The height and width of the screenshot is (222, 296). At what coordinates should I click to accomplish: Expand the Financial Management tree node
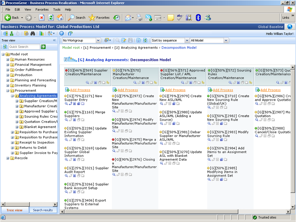[8, 65]
